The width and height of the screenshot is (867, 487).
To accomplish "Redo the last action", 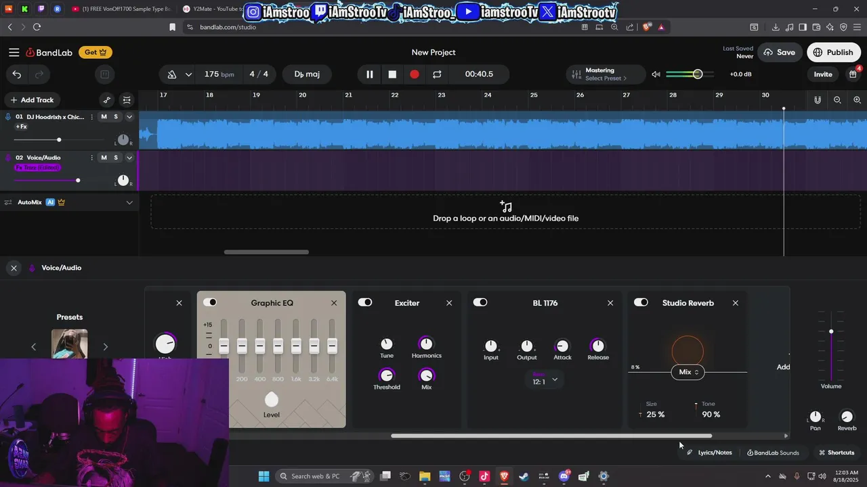I will coord(39,74).
